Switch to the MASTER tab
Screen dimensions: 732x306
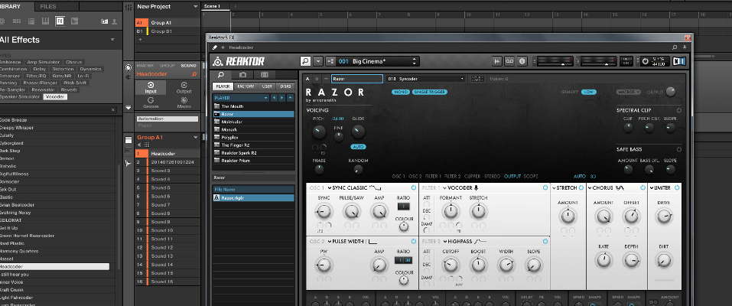click(x=145, y=66)
